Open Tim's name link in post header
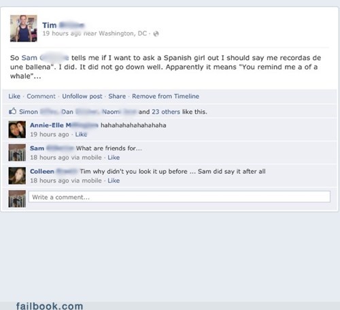 click(x=63, y=25)
